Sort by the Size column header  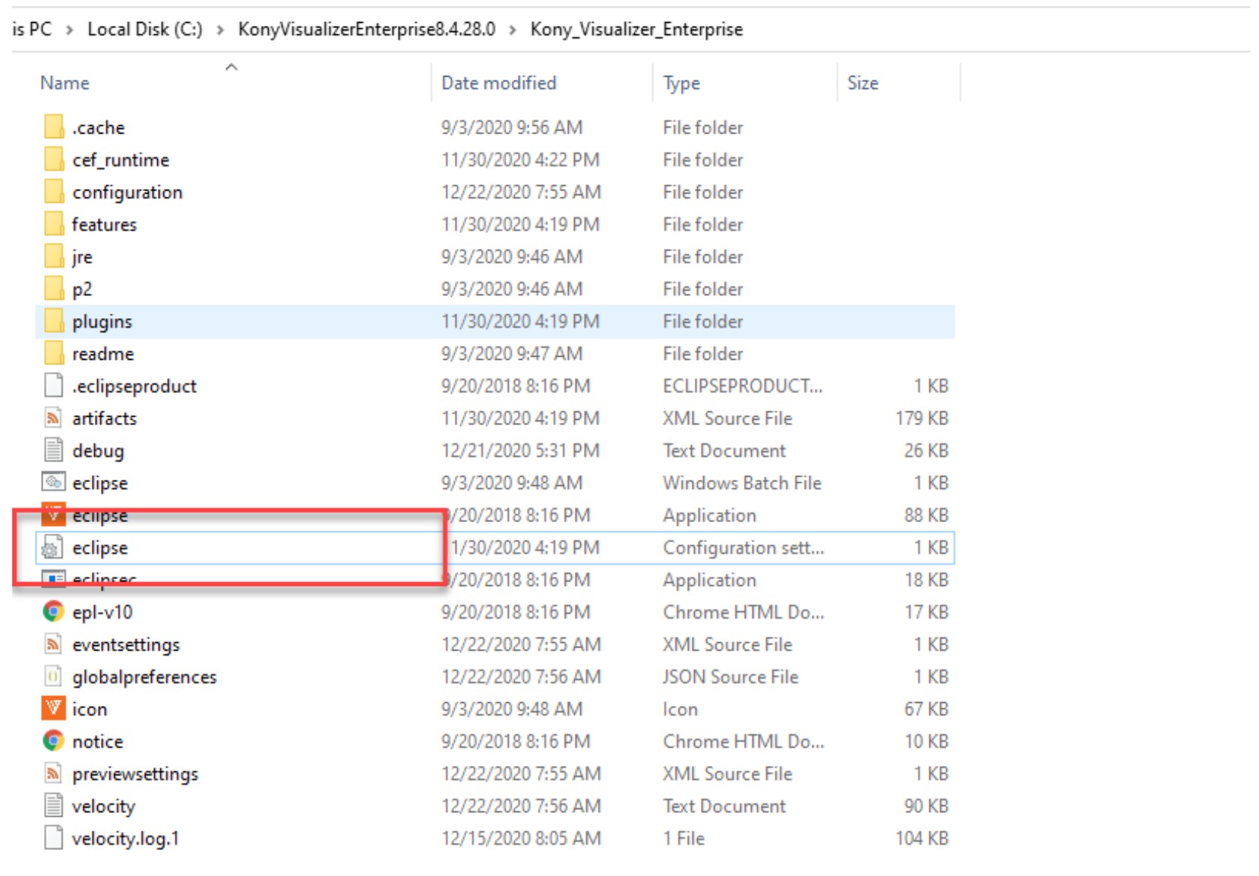tap(863, 83)
